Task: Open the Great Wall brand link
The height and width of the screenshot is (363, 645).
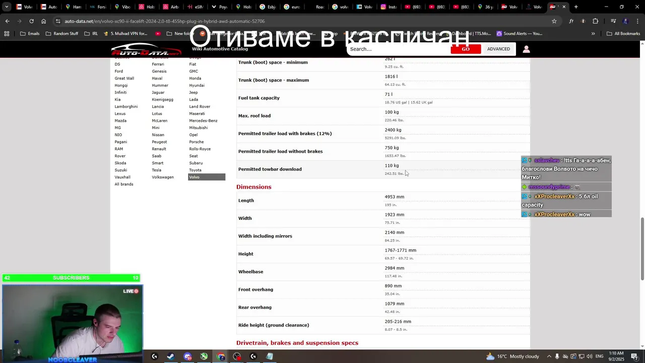Action: (x=124, y=78)
